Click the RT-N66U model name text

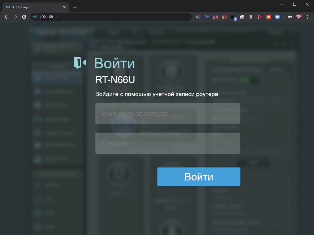click(x=115, y=80)
